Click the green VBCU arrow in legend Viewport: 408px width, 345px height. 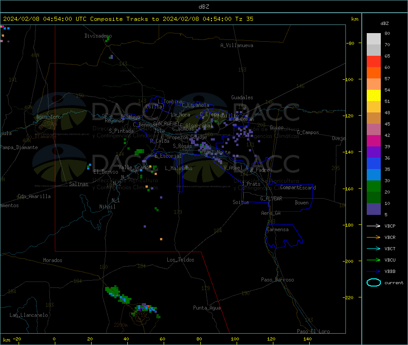[x=374, y=260]
